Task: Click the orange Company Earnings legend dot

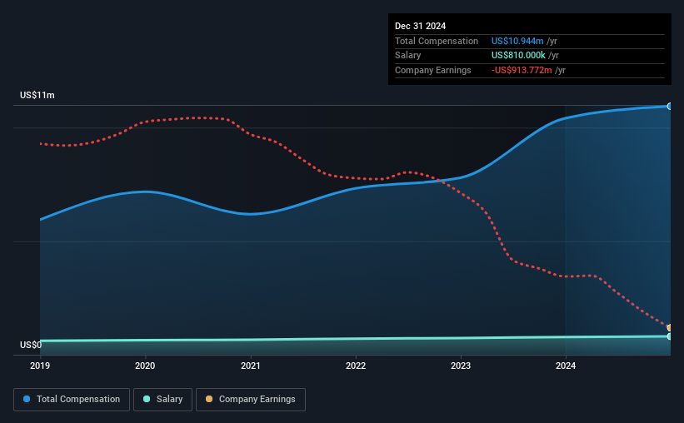Action: pos(209,399)
